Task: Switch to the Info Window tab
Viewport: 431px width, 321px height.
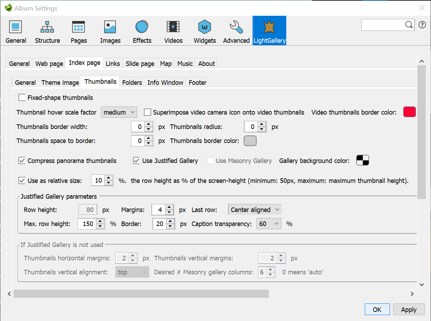Action: pos(165,83)
